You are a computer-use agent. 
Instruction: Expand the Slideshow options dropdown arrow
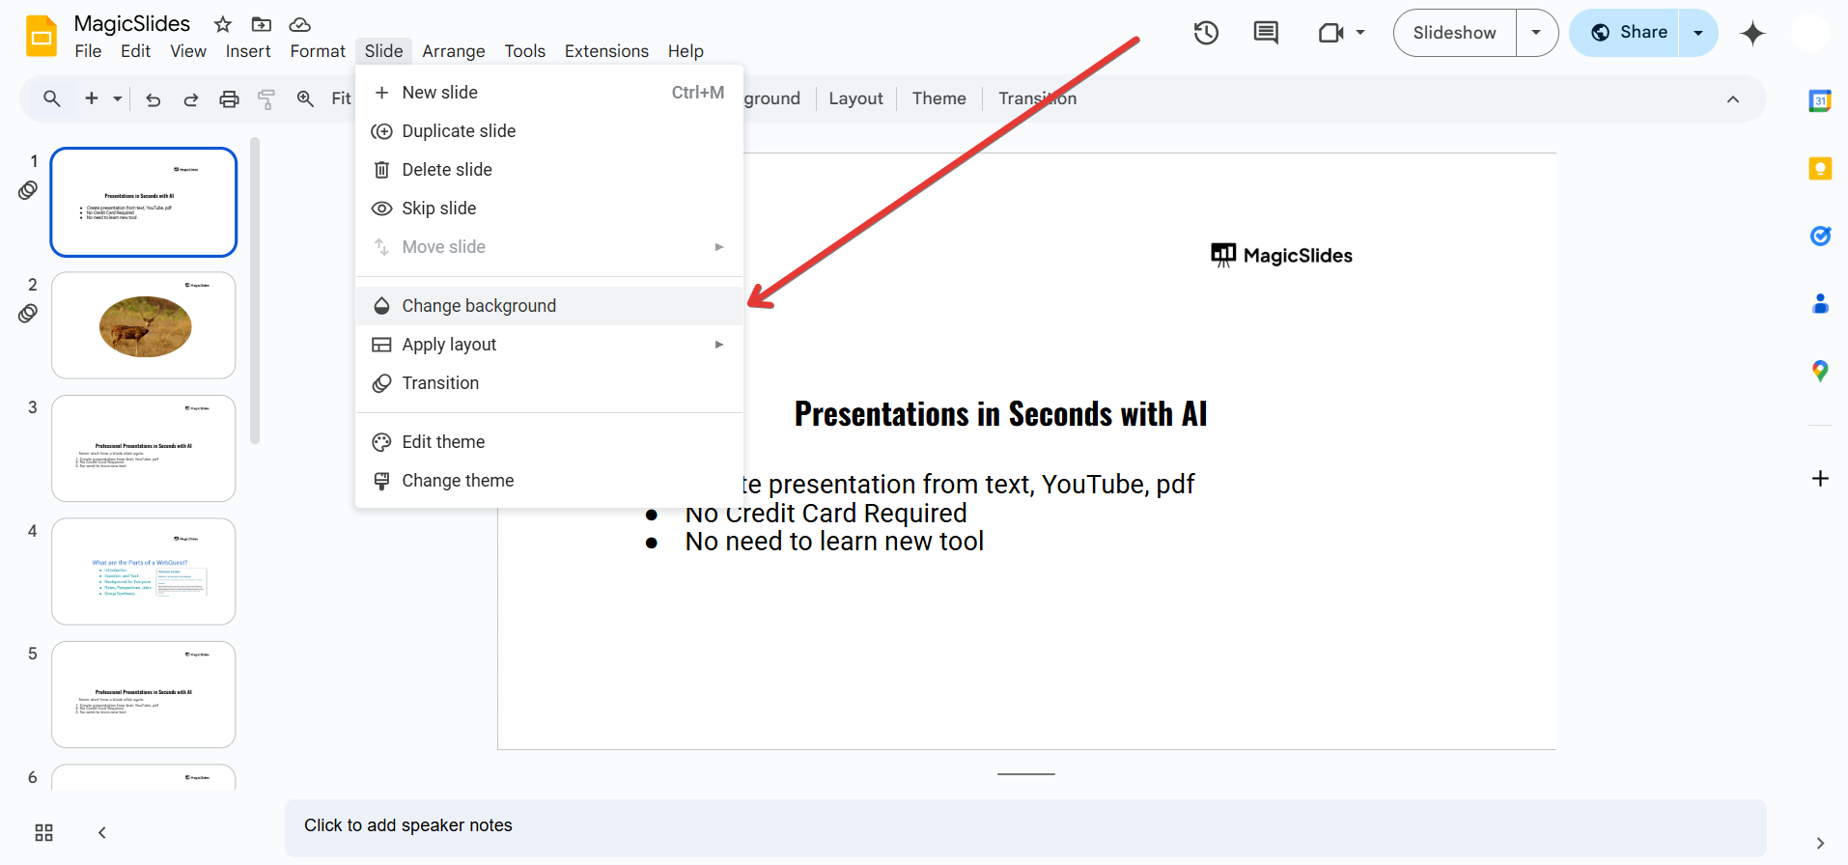coord(1536,33)
